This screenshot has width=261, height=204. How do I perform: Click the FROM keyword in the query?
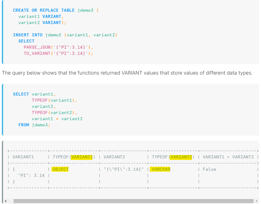click(24, 125)
